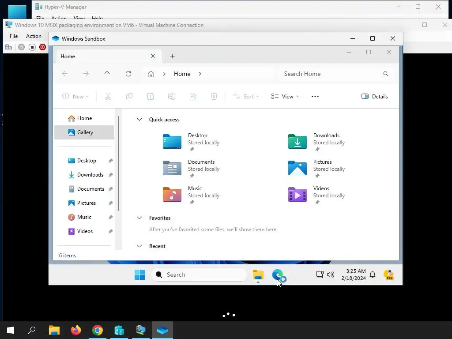Unpin Desktop from sidebar
This screenshot has height=339, width=452.
click(110, 161)
